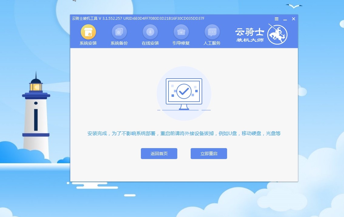Select the 系统备份 label

(x=119, y=43)
